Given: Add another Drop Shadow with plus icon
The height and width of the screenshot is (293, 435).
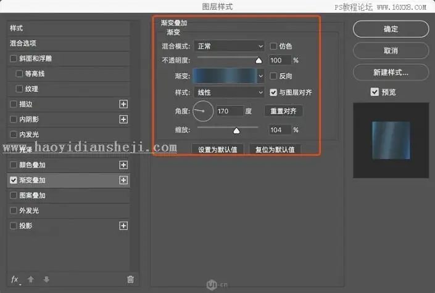Looking at the screenshot, I should 123,226.
